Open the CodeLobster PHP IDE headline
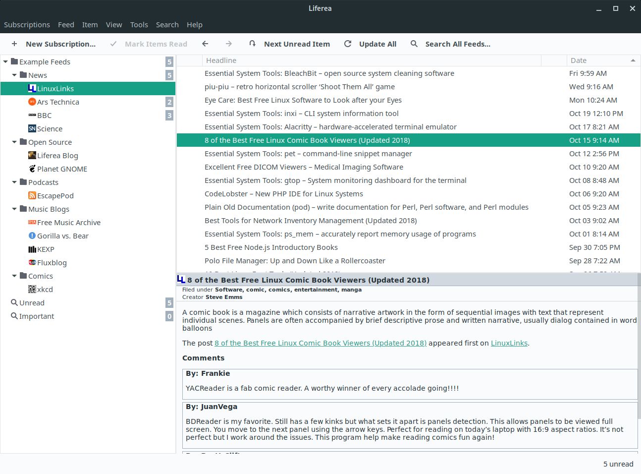 pyautogui.click(x=284, y=194)
